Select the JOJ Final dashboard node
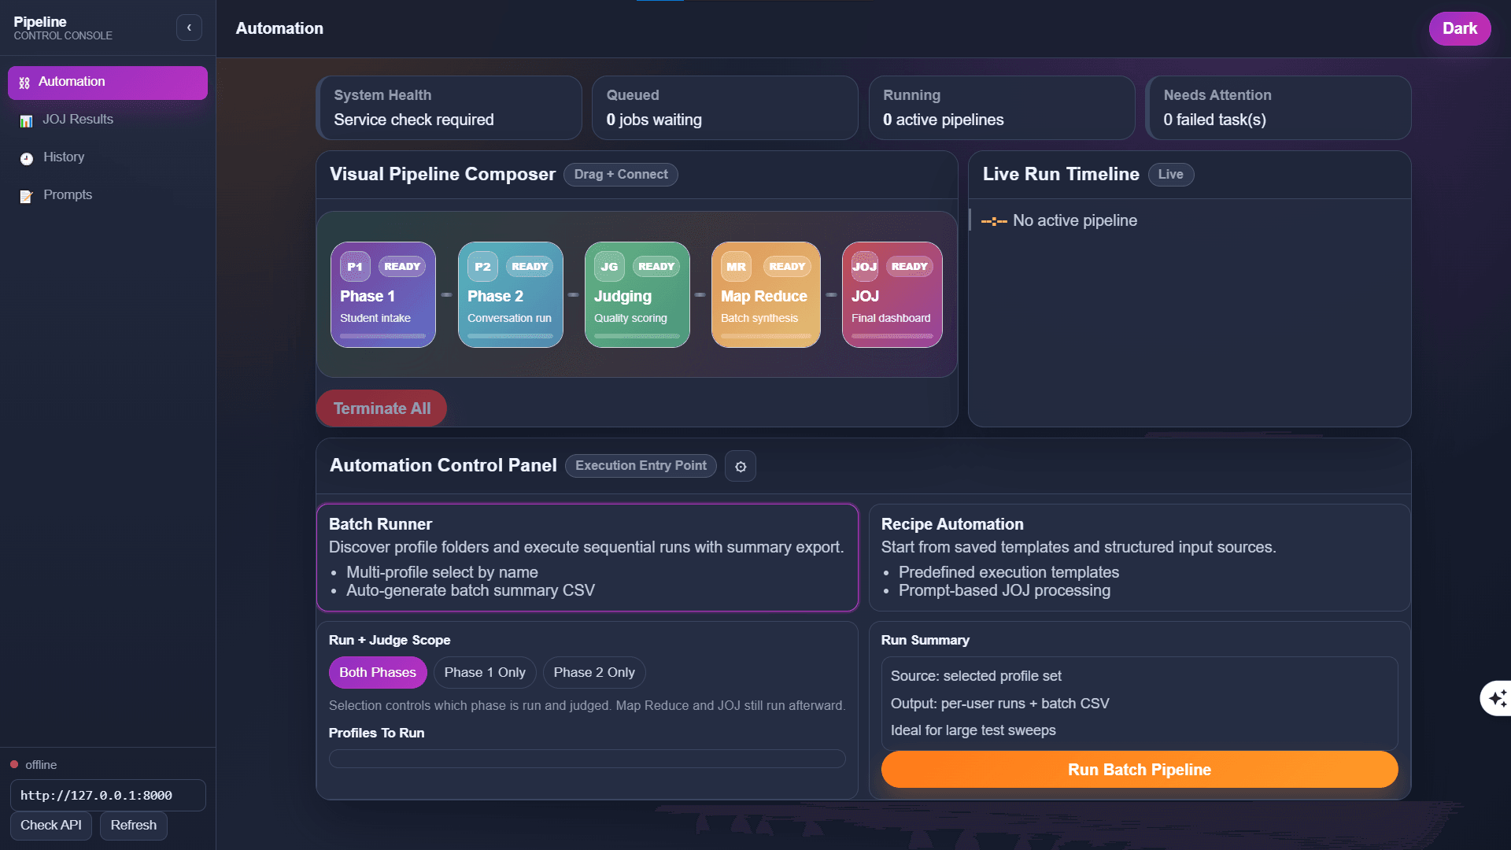1511x850 pixels. tap(892, 294)
